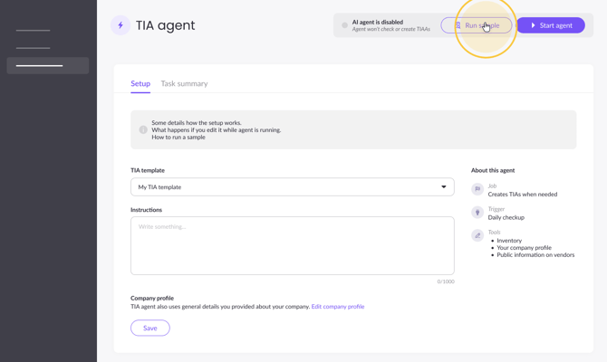Open the My TIA template dropdown
Screen dimensions: 607x362
(x=292, y=187)
